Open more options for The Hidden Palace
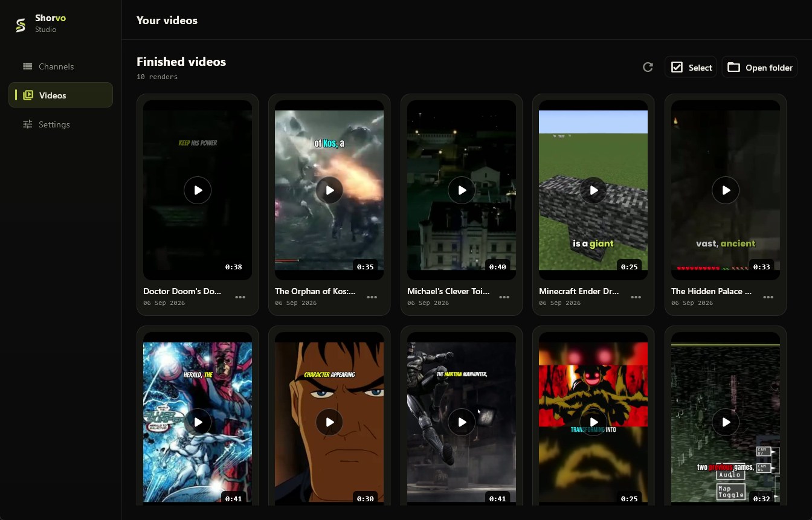Screen dimensions: 812x520 768,297
